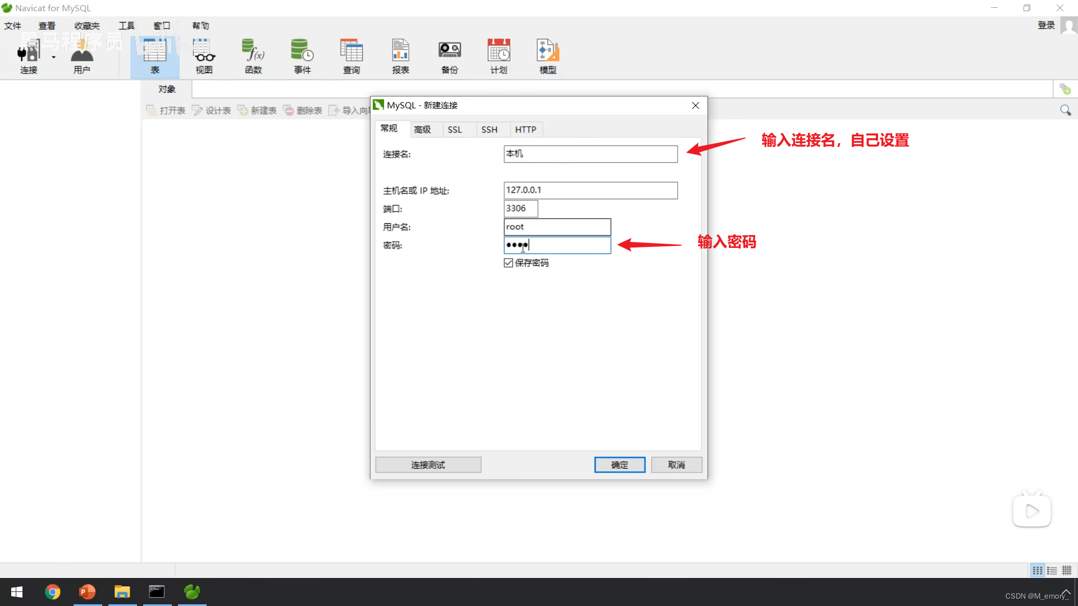Viewport: 1078px width, 606px height.
Task: Click the 连接测试 button
Action: click(428, 465)
